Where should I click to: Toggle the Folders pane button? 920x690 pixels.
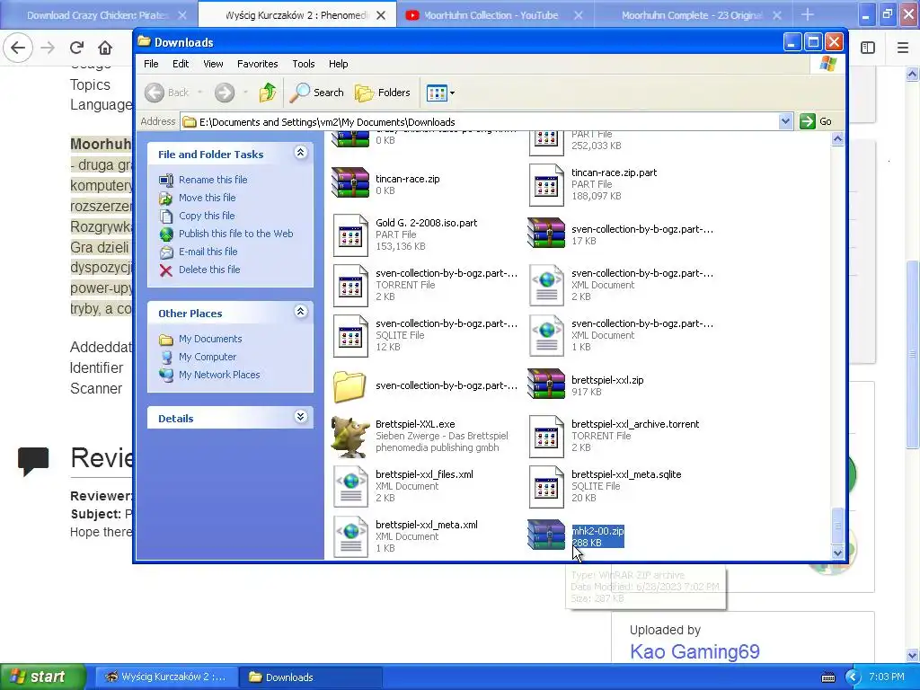tap(382, 93)
